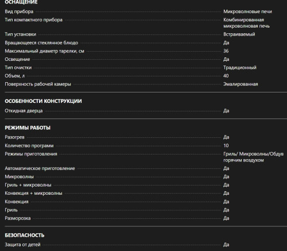Click the Защита от детей label
The width and height of the screenshot is (287, 251).
[x=22, y=245]
